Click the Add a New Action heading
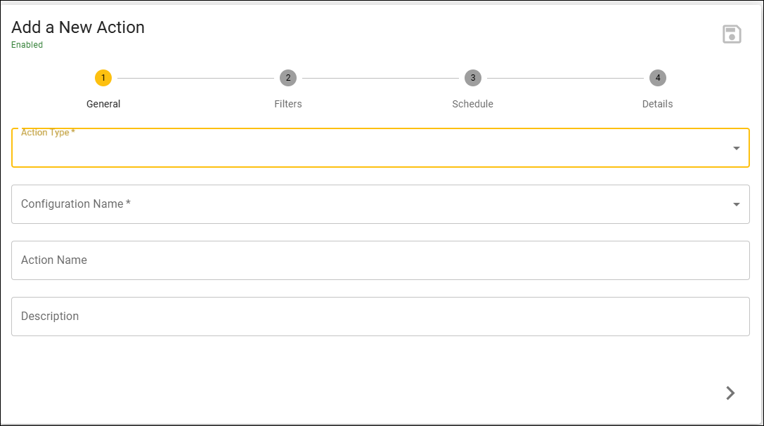 point(78,27)
